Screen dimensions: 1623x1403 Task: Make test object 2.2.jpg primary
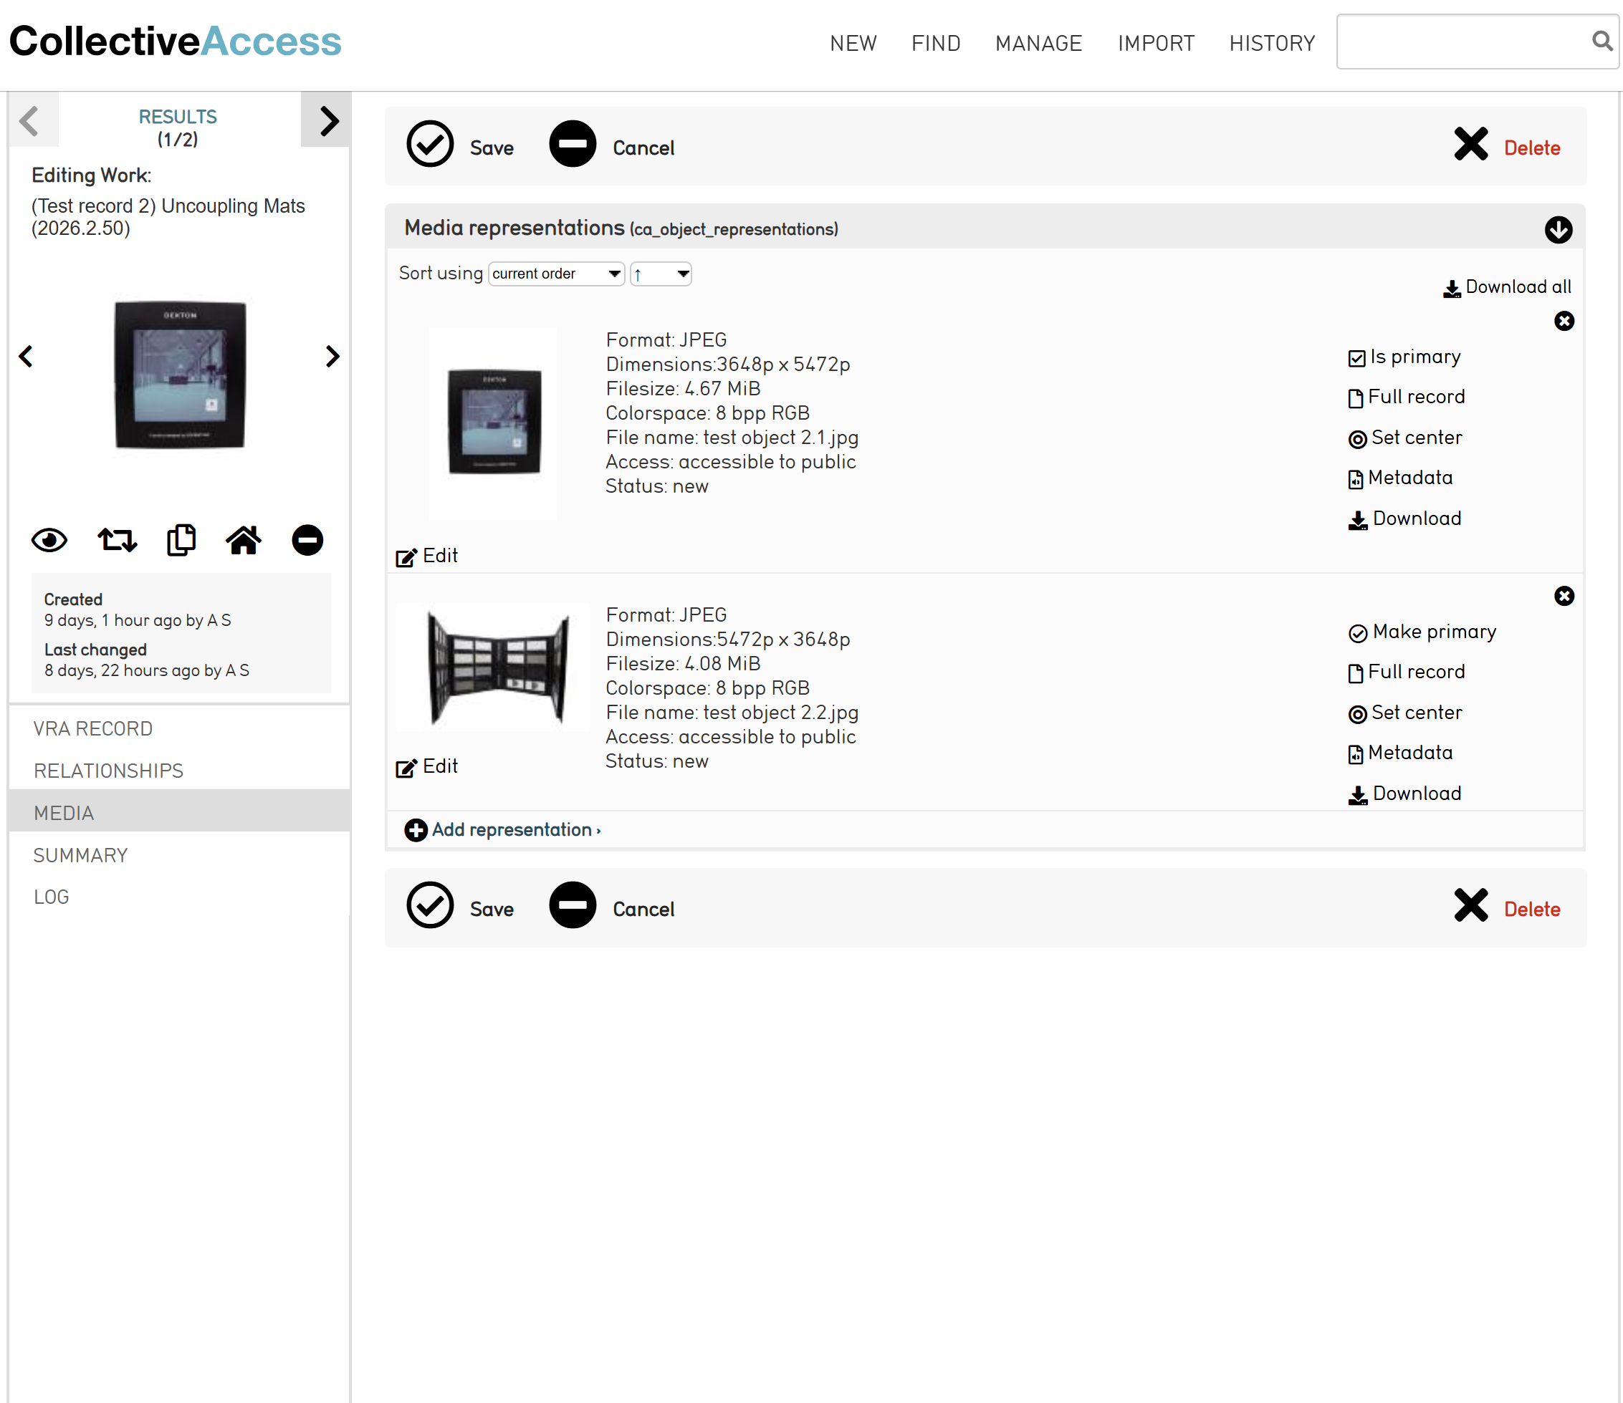tap(1422, 632)
